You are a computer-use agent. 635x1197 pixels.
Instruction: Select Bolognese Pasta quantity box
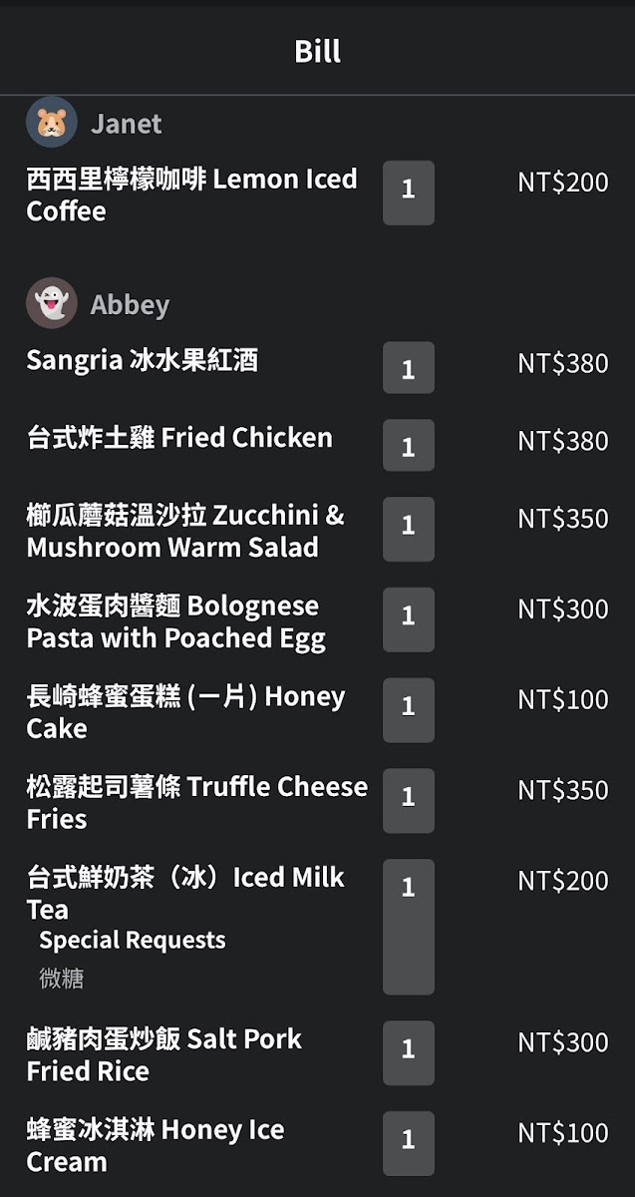[409, 619]
